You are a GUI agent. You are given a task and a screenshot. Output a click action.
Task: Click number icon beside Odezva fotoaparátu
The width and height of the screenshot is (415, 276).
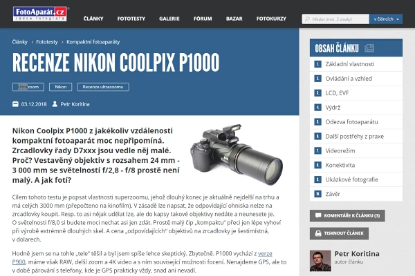(317, 122)
